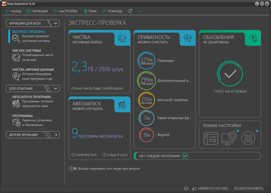Click the НЕТ СЛЕДОВ ПРОГРАММ bar
The height and width of the screenshot is (193, 271).
tap(197, 156)
